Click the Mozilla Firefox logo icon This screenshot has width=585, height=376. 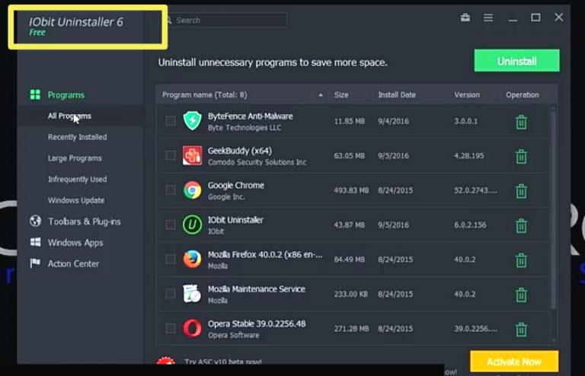(192, 259)
